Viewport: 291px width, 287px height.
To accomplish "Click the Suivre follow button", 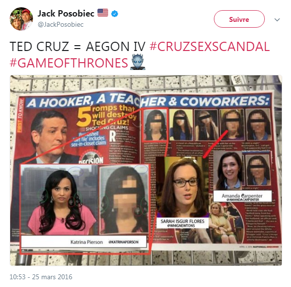I will pos(239,19).
